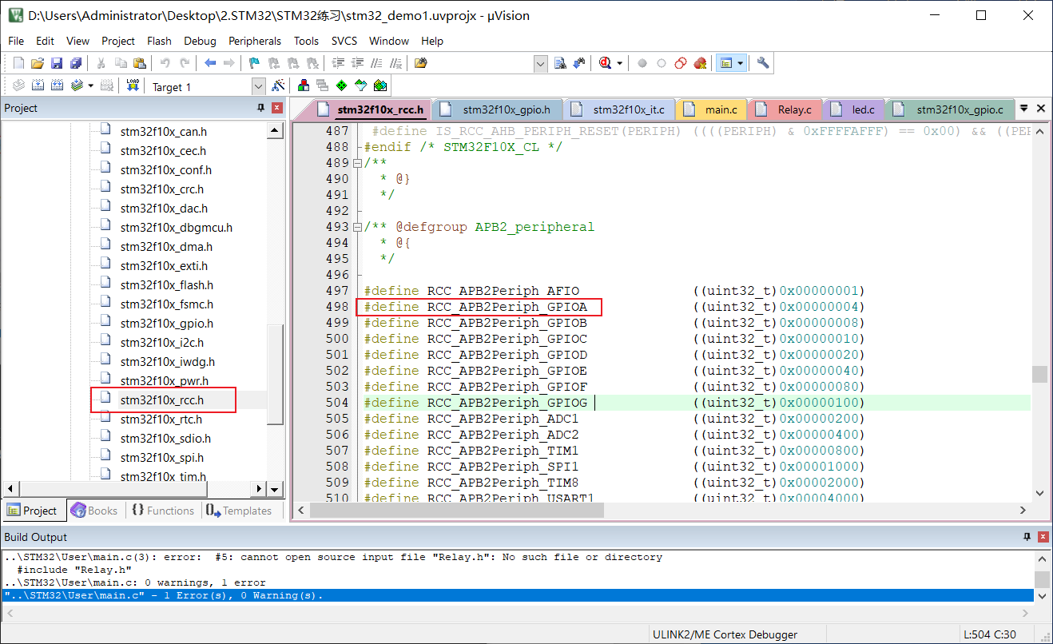1053x644 pixels.
Task: Select stm32f10x_rcc.h in the project tree
Action: point(161,400)
